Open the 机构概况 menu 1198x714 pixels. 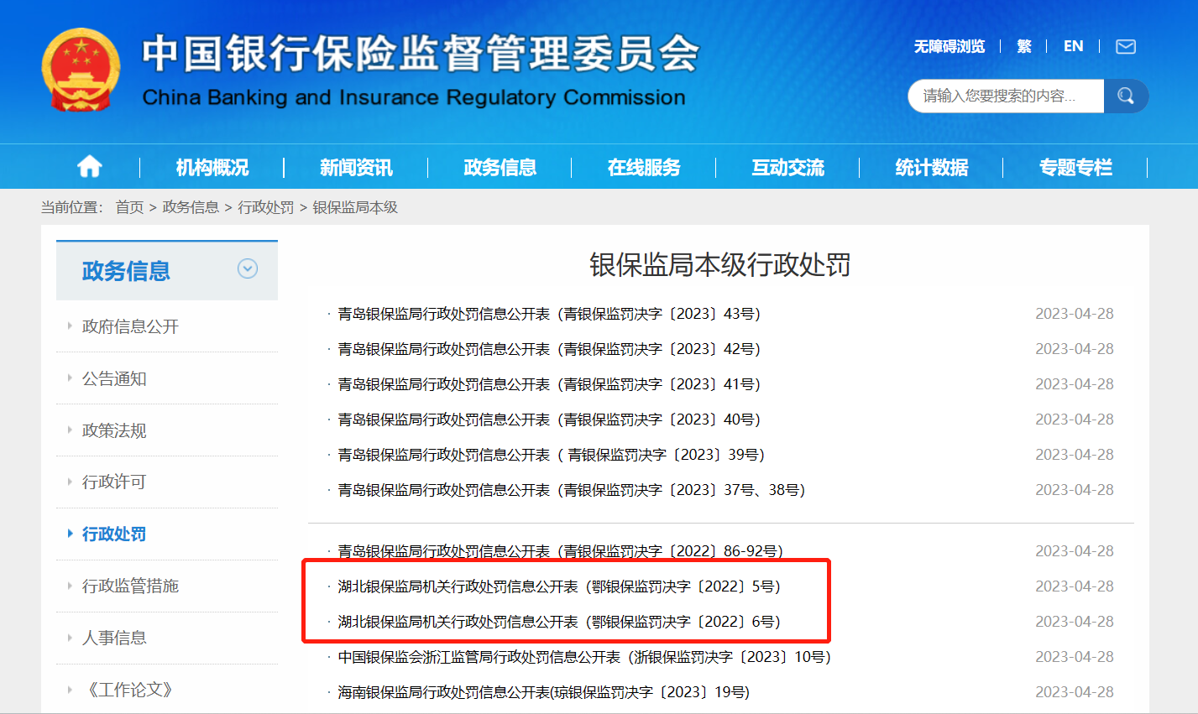(212, 167)
